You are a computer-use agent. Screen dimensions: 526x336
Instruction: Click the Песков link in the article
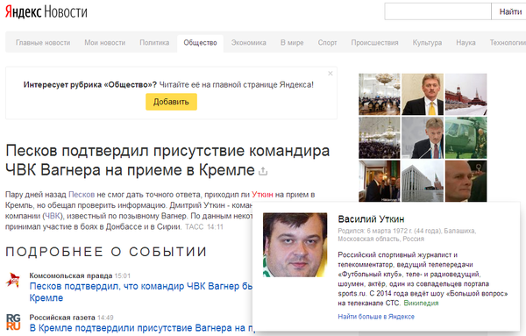point(82,195)
